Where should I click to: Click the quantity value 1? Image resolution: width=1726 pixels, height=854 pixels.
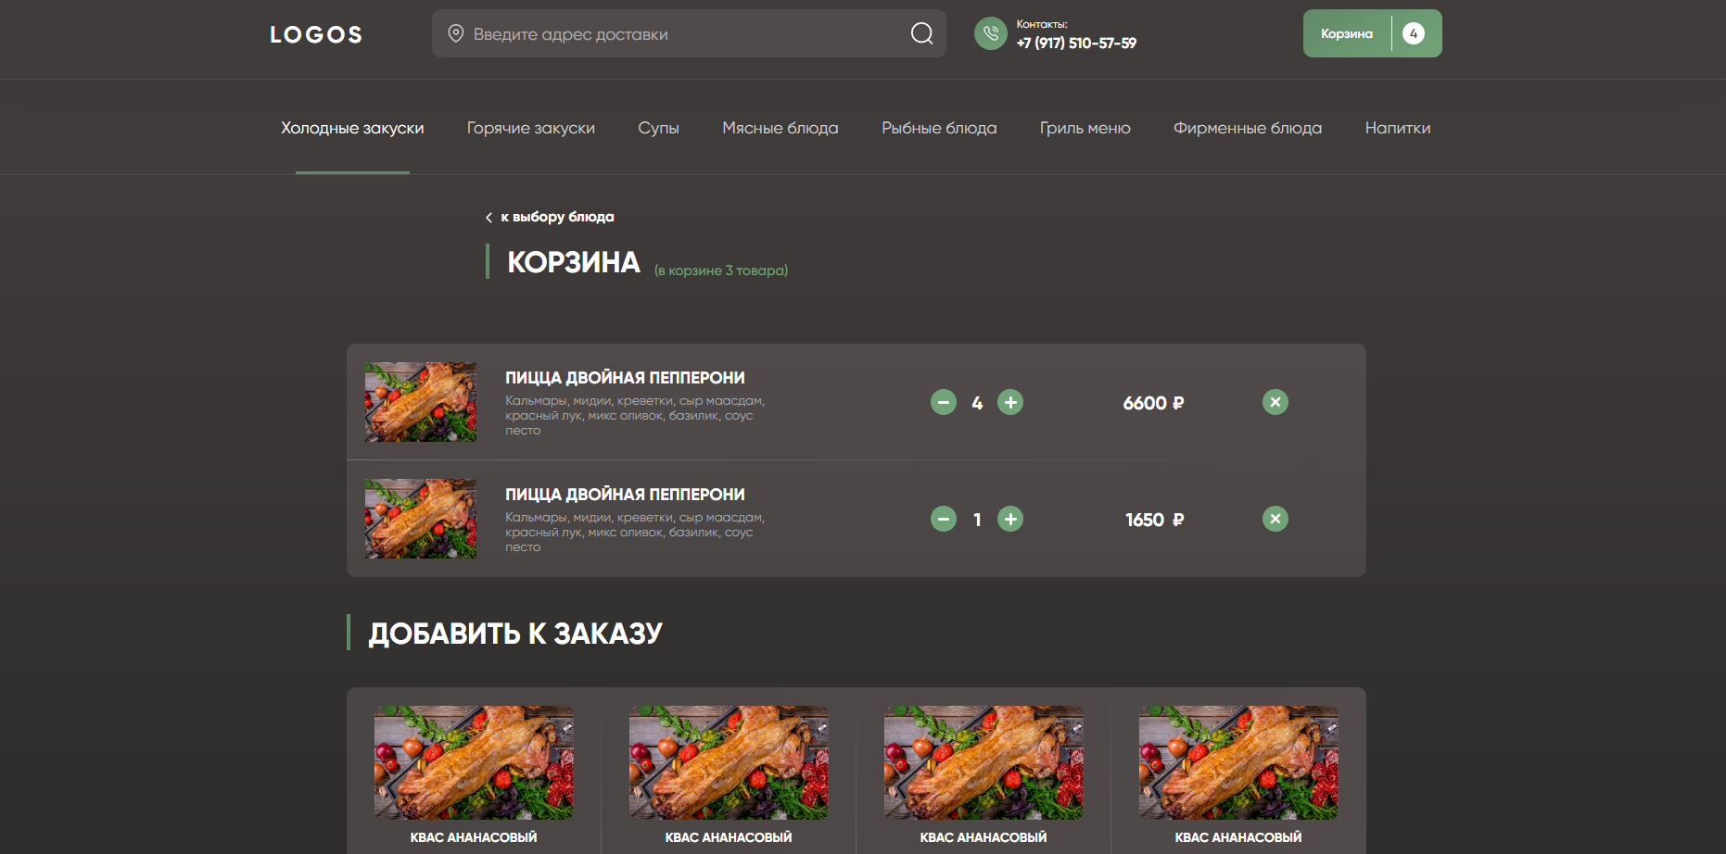(977, 520)
